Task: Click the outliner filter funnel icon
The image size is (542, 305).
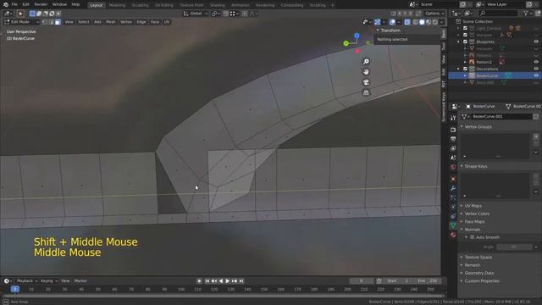Action: 526,14
